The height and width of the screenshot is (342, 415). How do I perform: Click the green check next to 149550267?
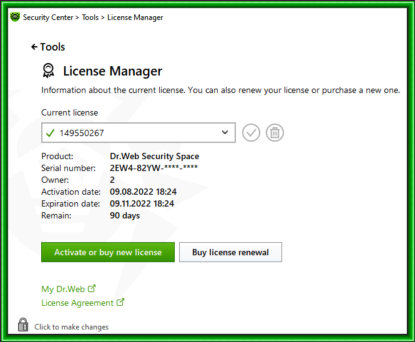click(50, 133)
